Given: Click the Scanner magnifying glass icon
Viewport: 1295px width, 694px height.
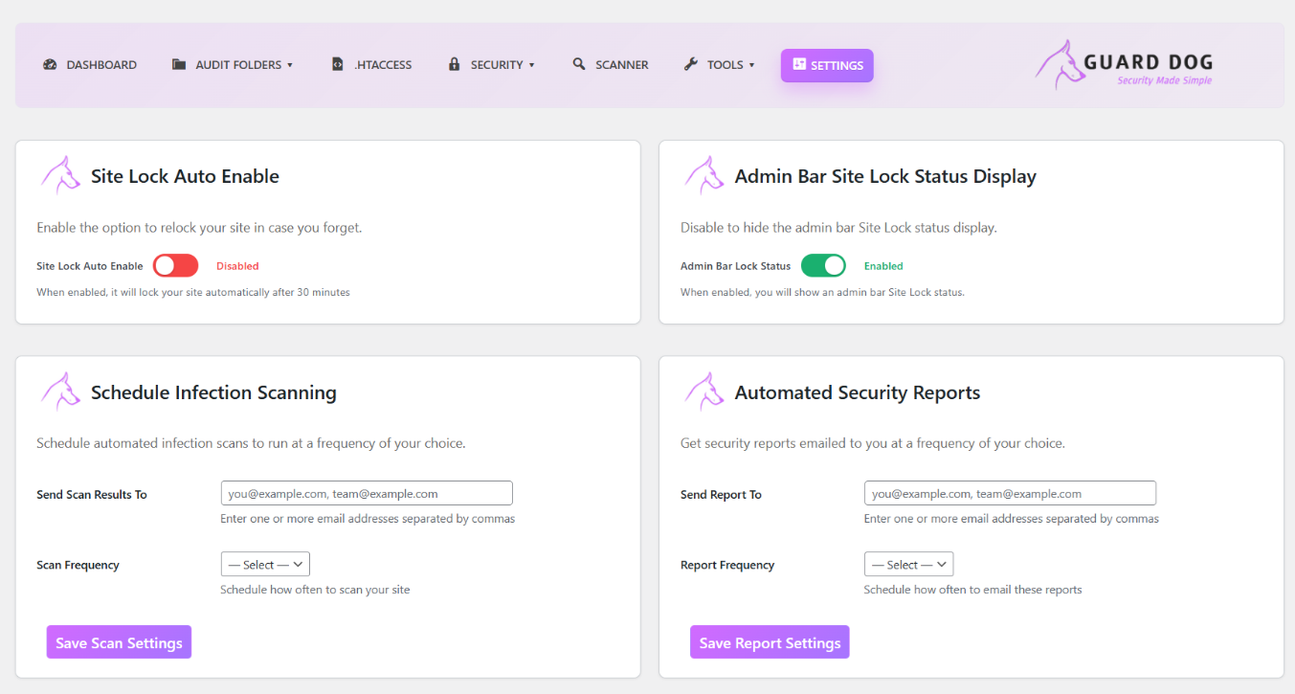Looking at the screenshot, I should [x=579, y=65].
